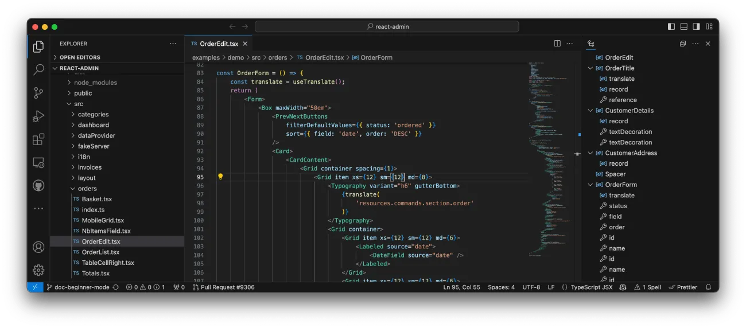Image resolution: width=746 pixels, height=328 pixels.
Task: Select the OrderEdit.tsx editor tab
Action: (x=218, y=44)
